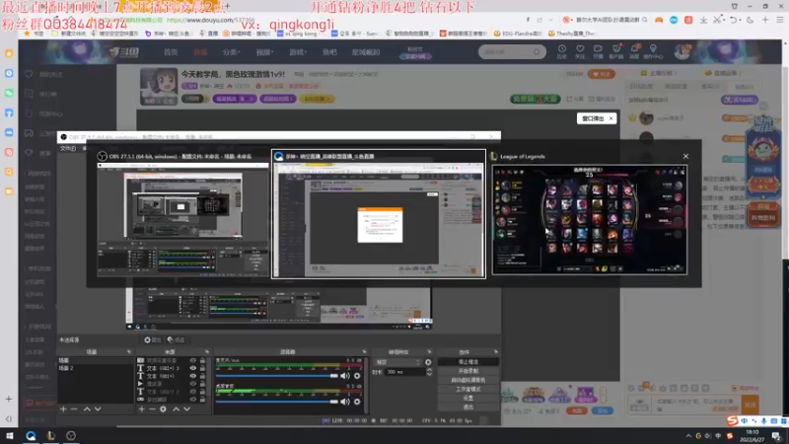Toggle visibility of the media source row

[x=192, y=384]
